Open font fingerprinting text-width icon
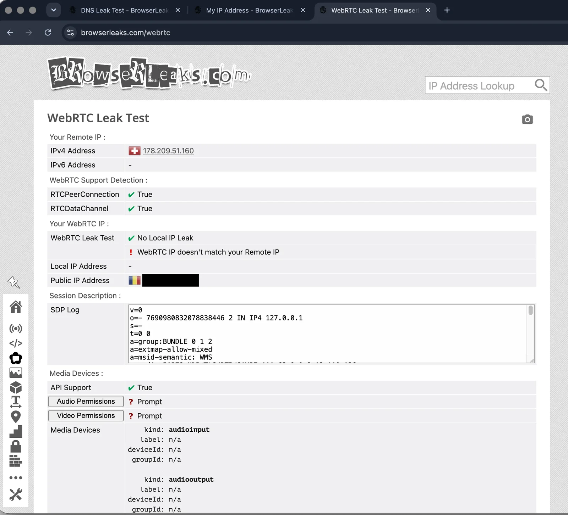 16,402
